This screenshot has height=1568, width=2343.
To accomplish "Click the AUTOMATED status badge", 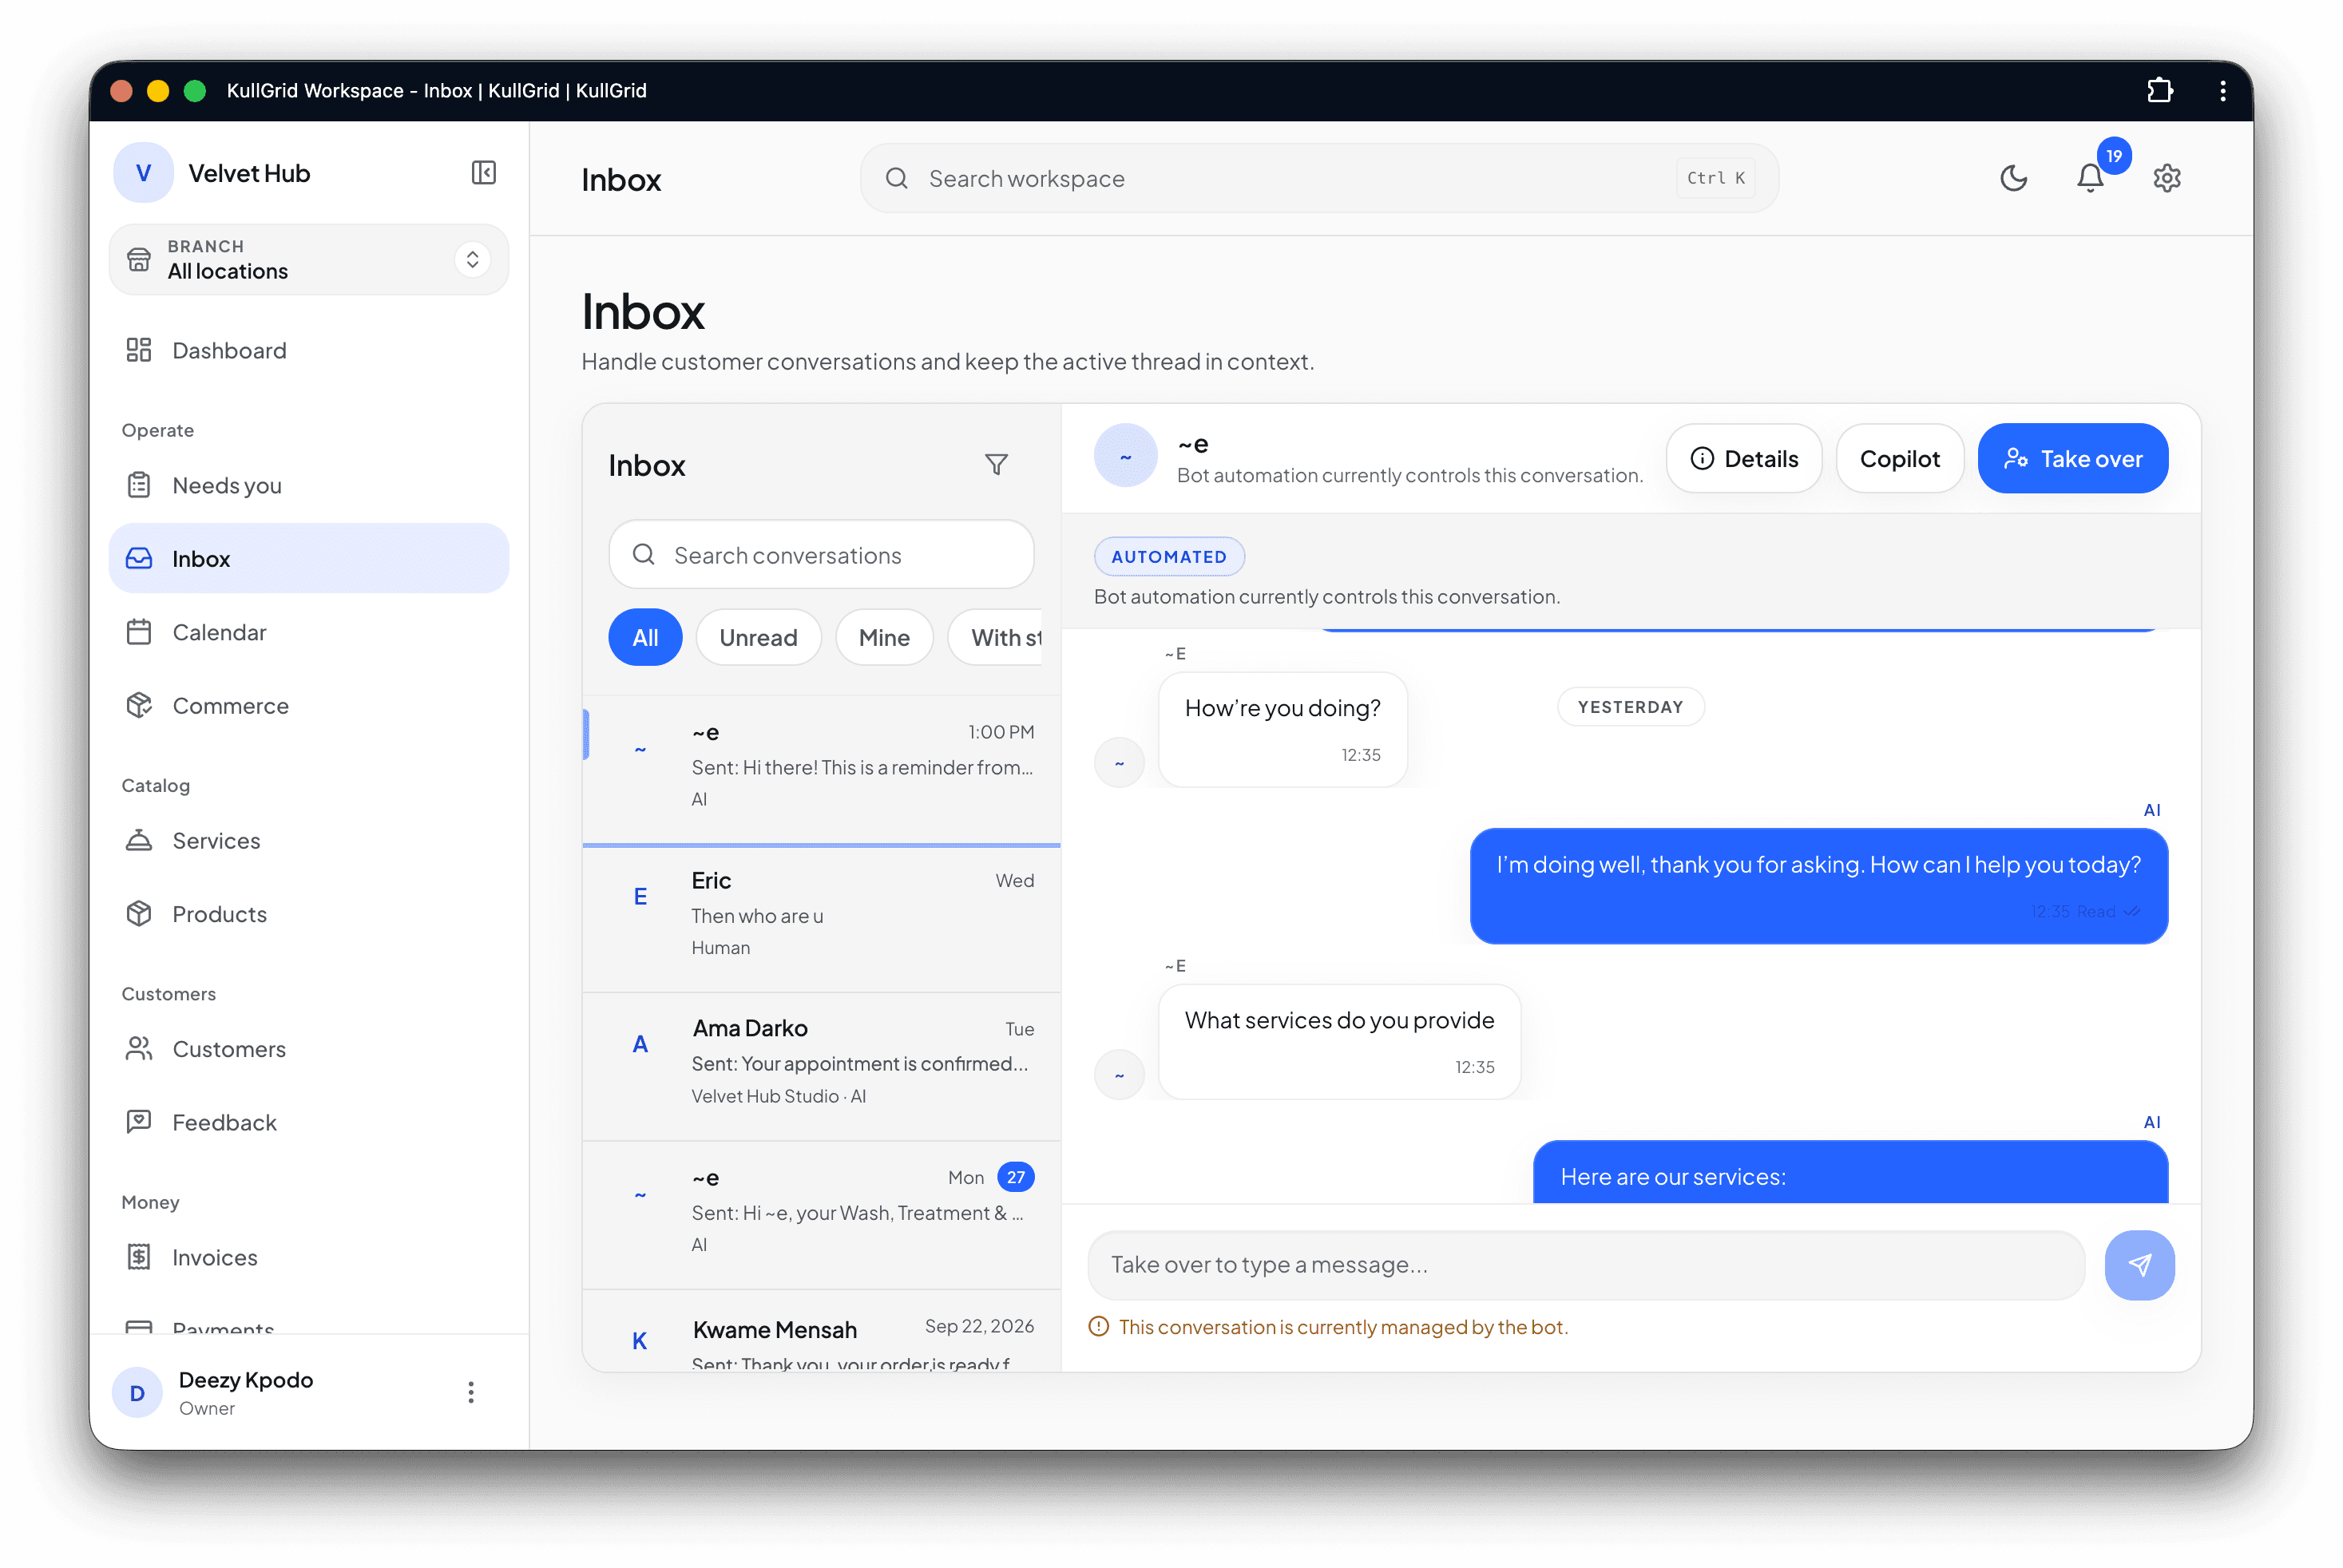I will coord(1168,557).
